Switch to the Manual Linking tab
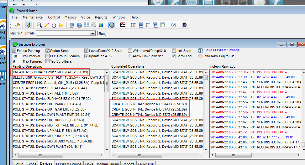 coord(108,163)
